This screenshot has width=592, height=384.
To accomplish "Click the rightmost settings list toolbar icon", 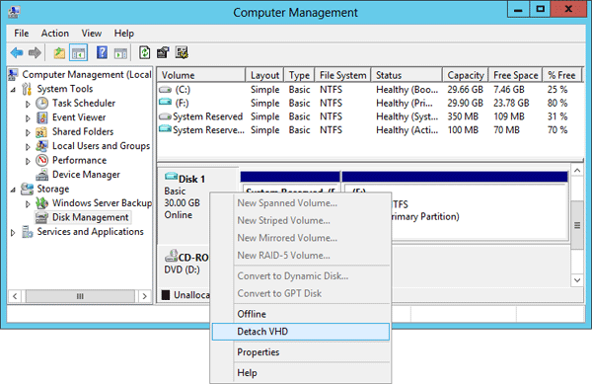I will 182,52.
